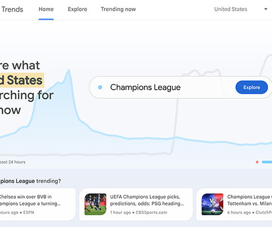Click the CBSSports.com source label
Viewport: 272px width, 227px height.
(x=151, y=212)
